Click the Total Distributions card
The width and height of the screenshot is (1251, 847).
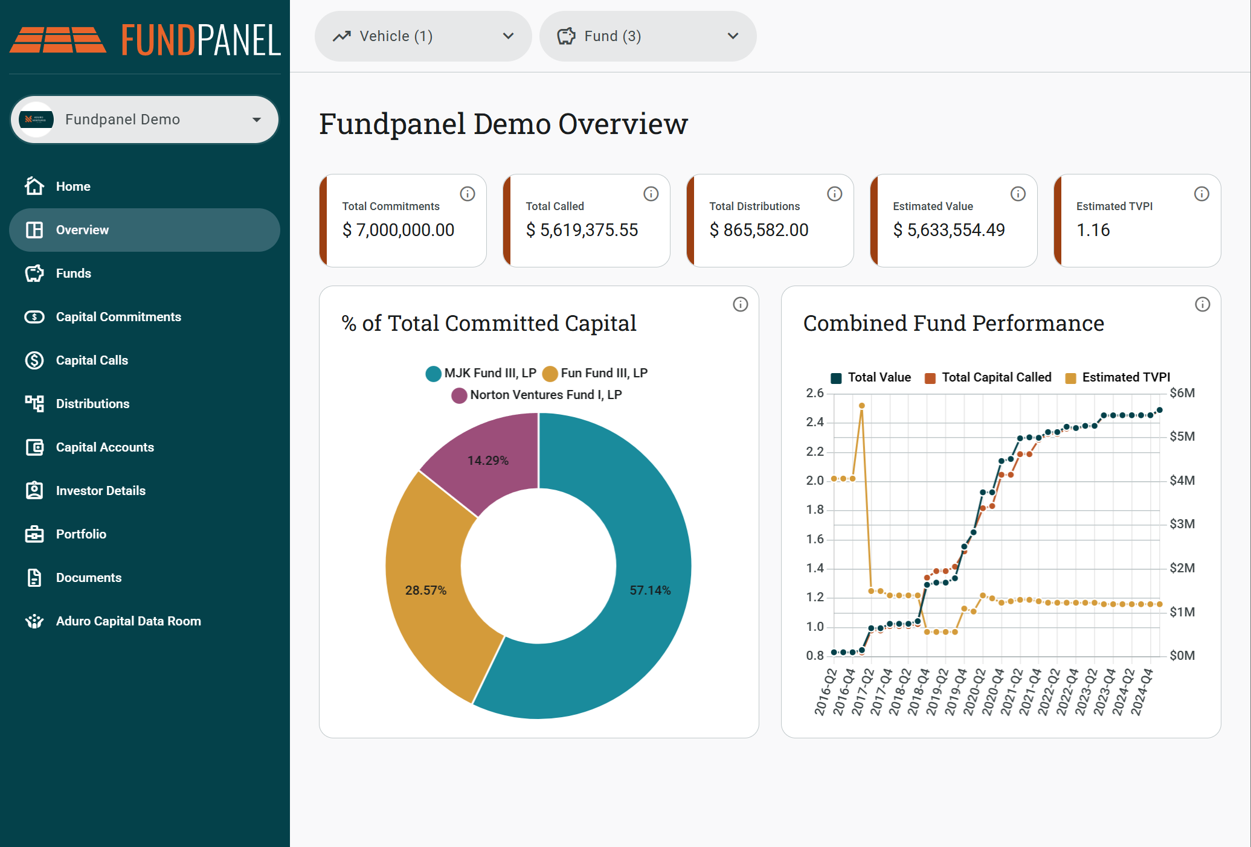[770, 220]
